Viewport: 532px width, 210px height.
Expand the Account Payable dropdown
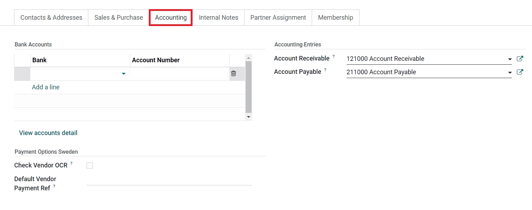pyautogui.click(x=510, y=72)
